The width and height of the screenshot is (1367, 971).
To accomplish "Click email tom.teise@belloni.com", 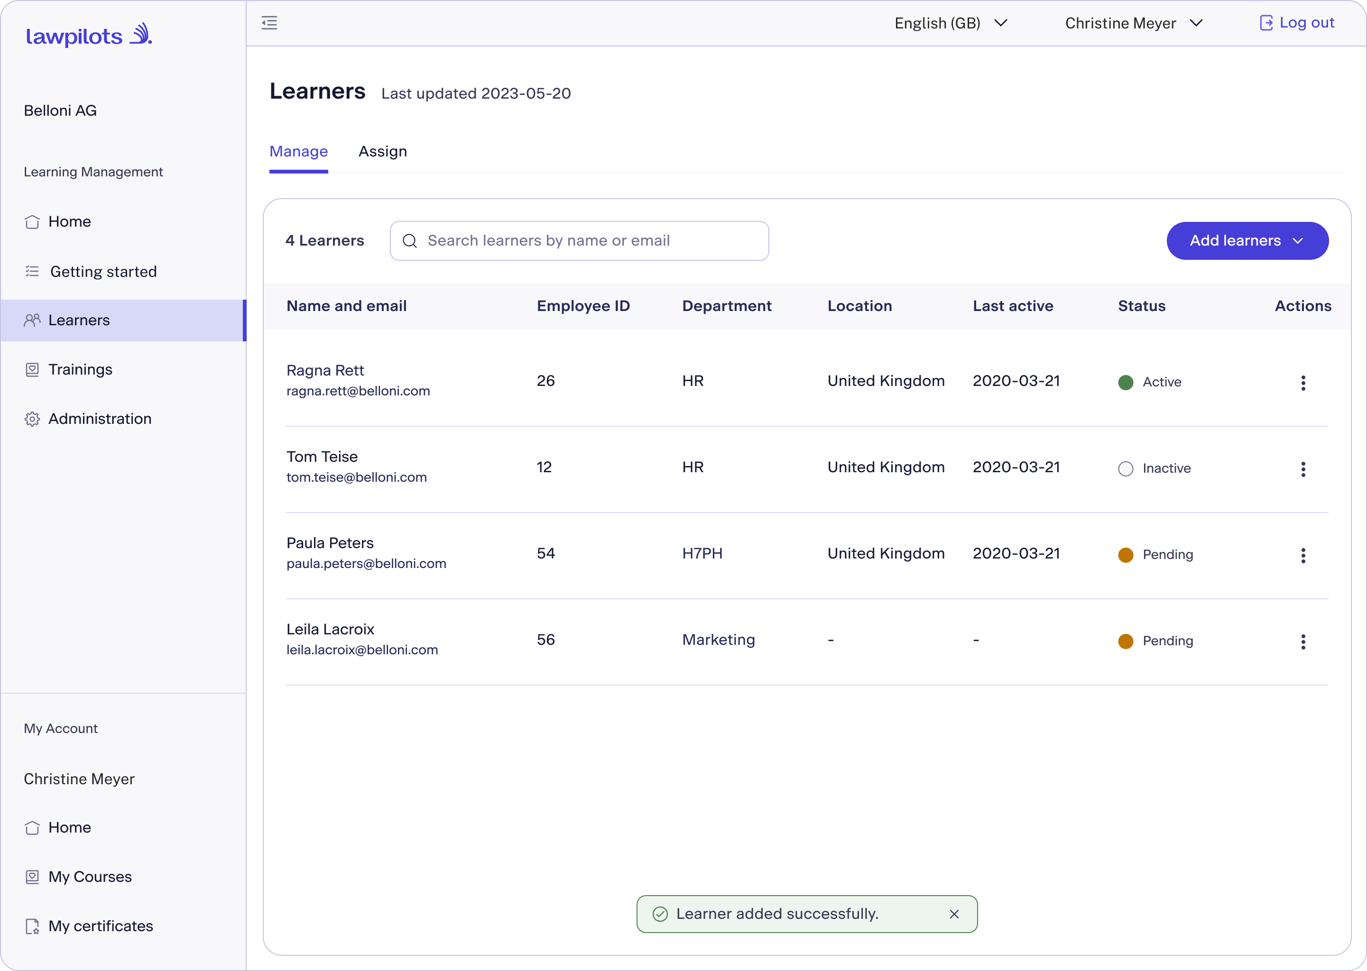I will (x=356, y=477).
